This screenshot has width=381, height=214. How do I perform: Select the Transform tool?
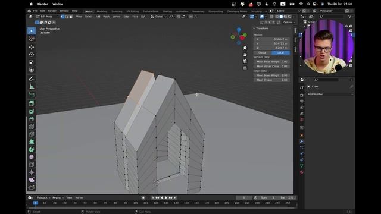(32, 70)
